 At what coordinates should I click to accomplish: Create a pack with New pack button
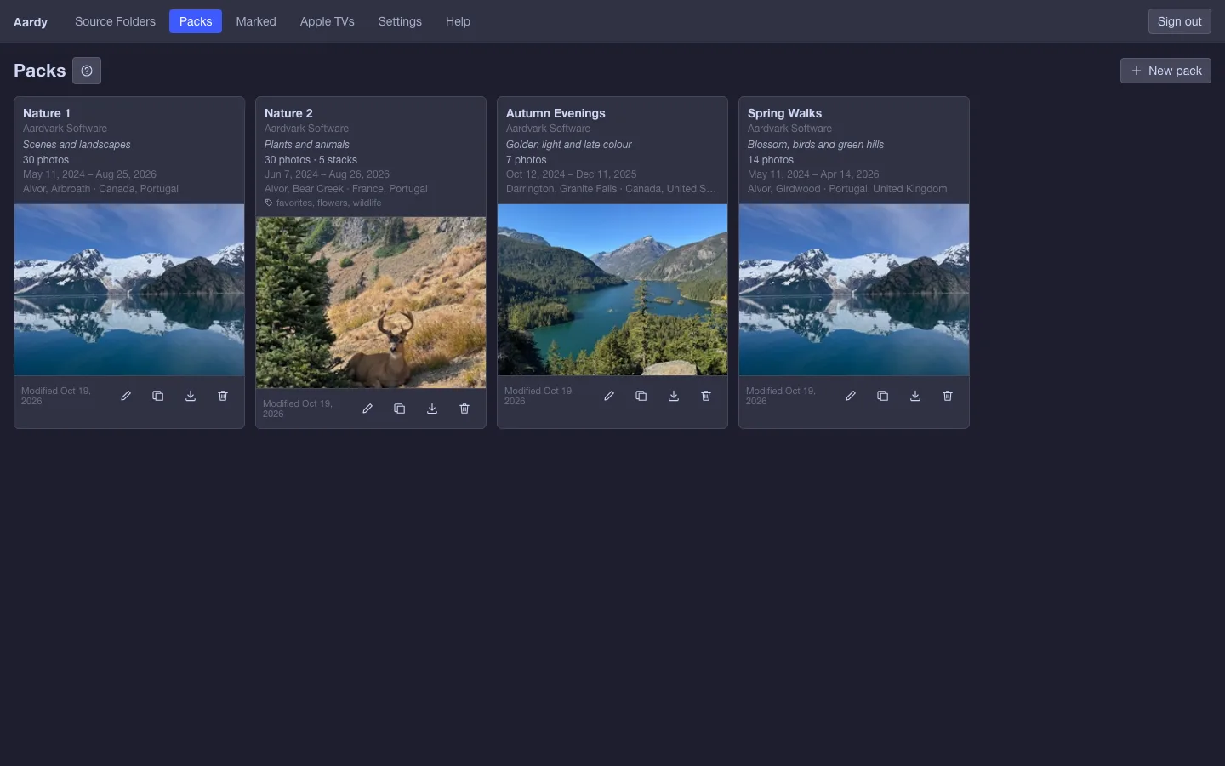(x=1165, y=71)
